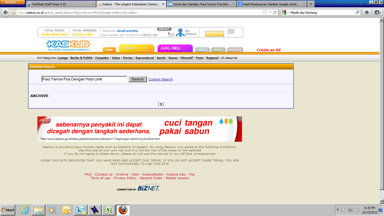Launch Excel from the taskbar

(108, 210)
